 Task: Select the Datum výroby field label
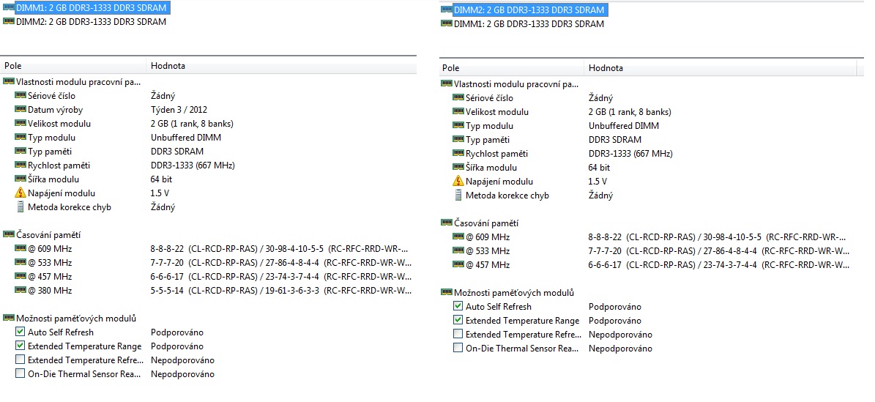tap(55, 109)
